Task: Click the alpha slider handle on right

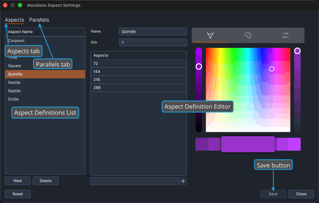Action: (297, 51)
